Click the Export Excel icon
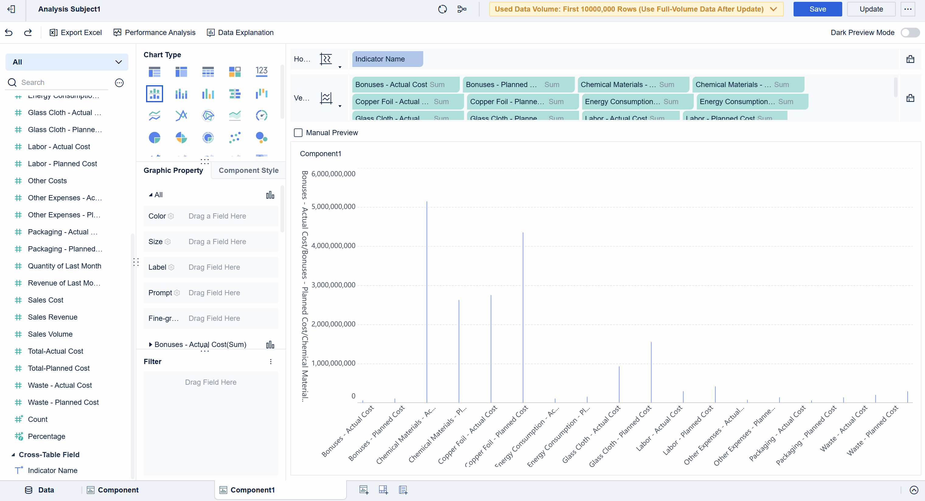 pos(52,32)
